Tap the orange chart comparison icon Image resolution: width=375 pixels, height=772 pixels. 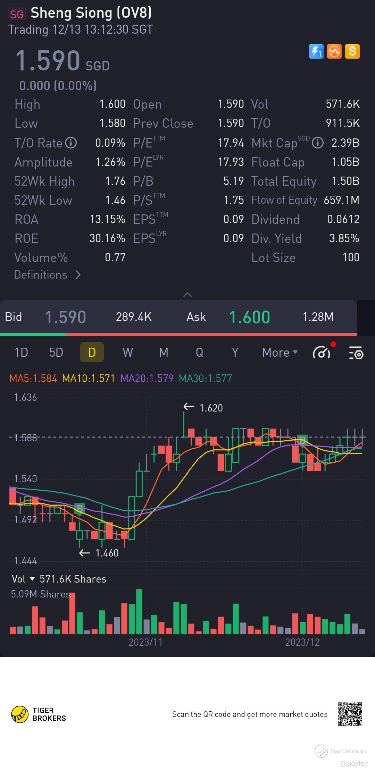point(334,52)
